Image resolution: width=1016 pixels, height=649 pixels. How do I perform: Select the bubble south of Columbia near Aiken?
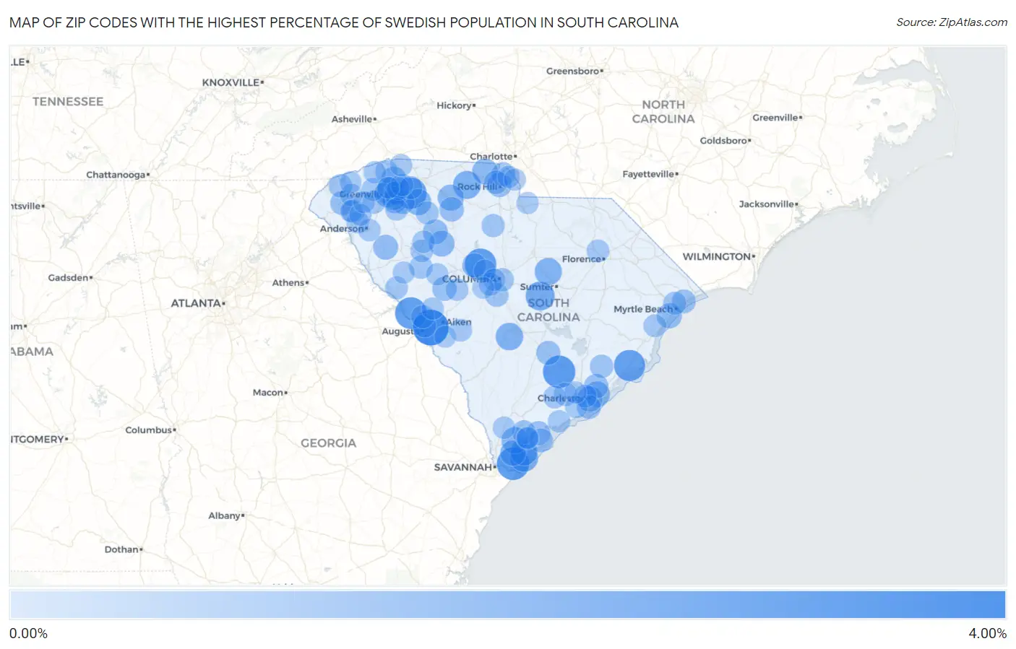[x=509, y=336]
